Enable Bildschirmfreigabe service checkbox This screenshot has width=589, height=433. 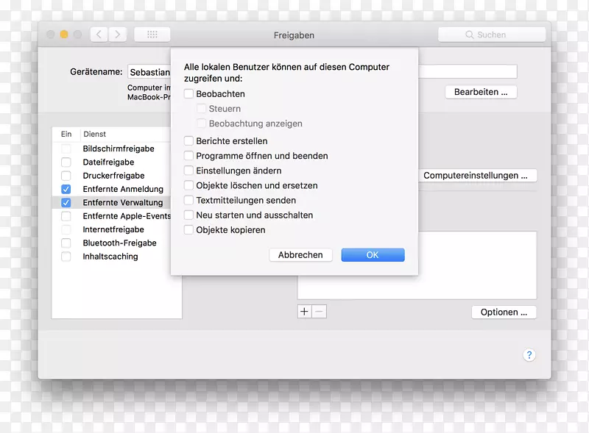coord(66,148)
